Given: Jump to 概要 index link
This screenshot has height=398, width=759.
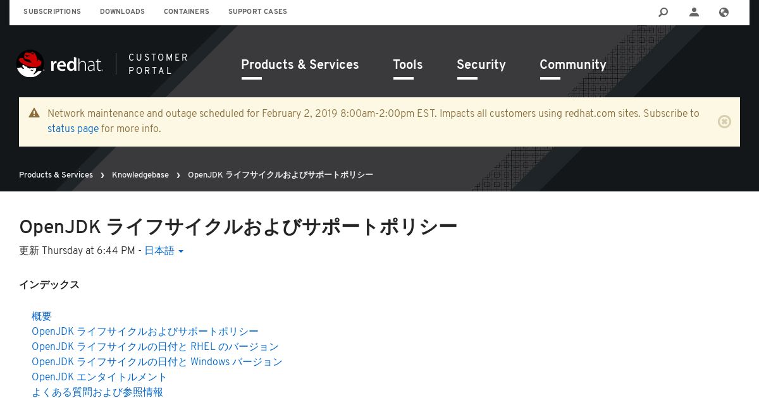Looking at the screenshot, I should 42,317.
